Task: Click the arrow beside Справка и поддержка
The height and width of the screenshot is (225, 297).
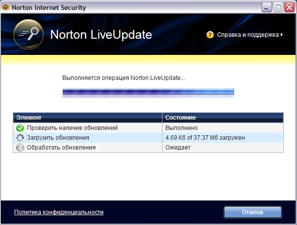Action: 282,35
